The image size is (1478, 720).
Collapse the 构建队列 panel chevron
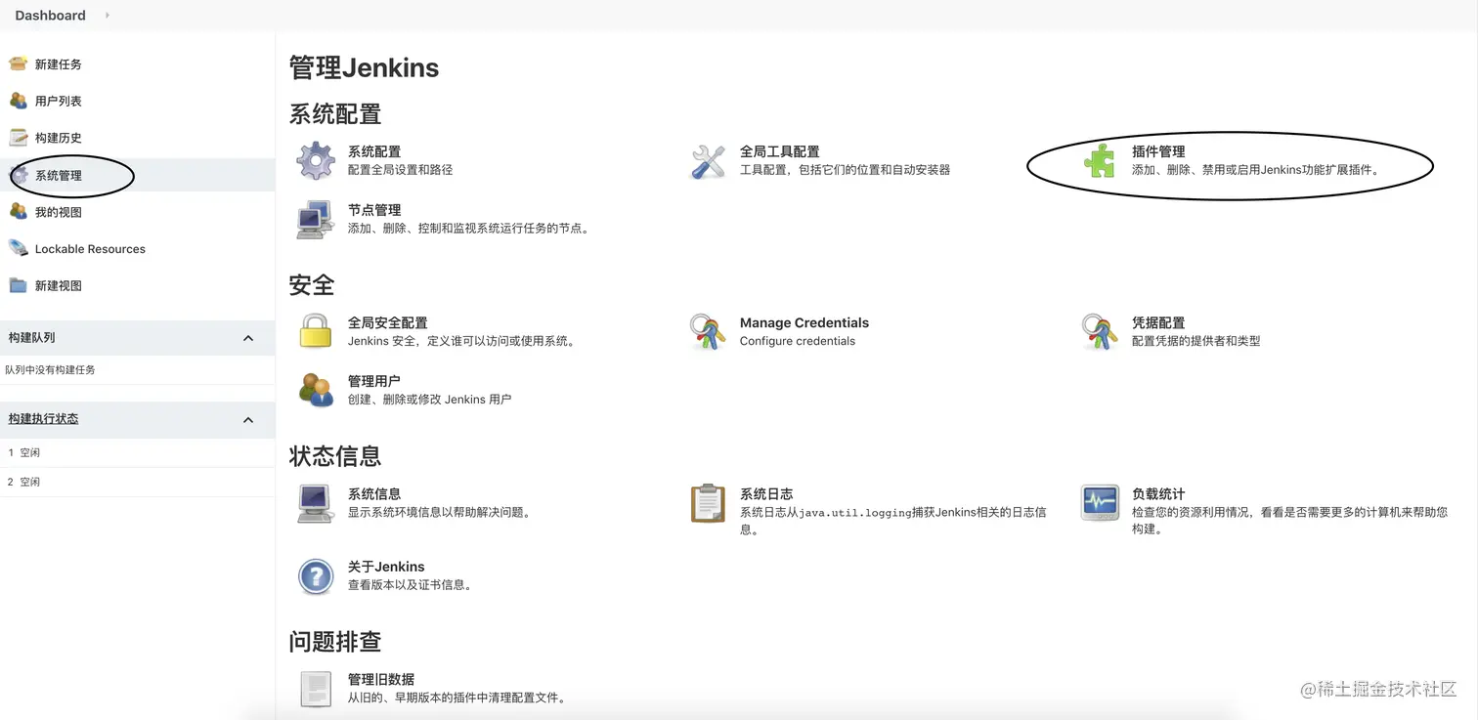pyautogui.click(x=248, y=338)
